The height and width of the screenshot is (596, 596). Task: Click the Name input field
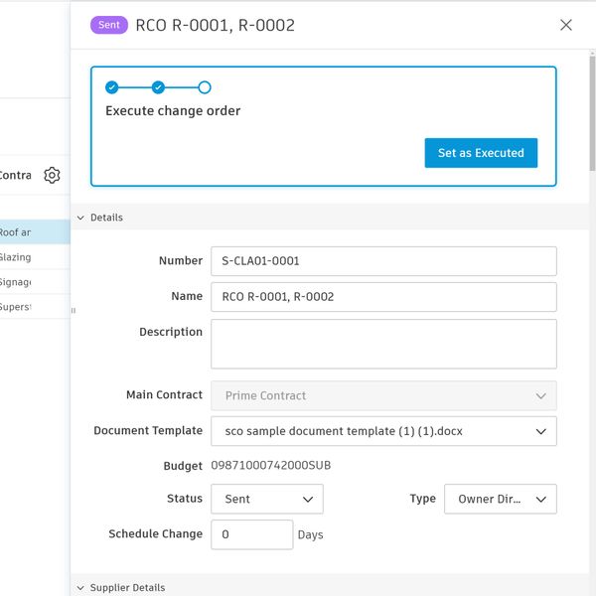383,297
